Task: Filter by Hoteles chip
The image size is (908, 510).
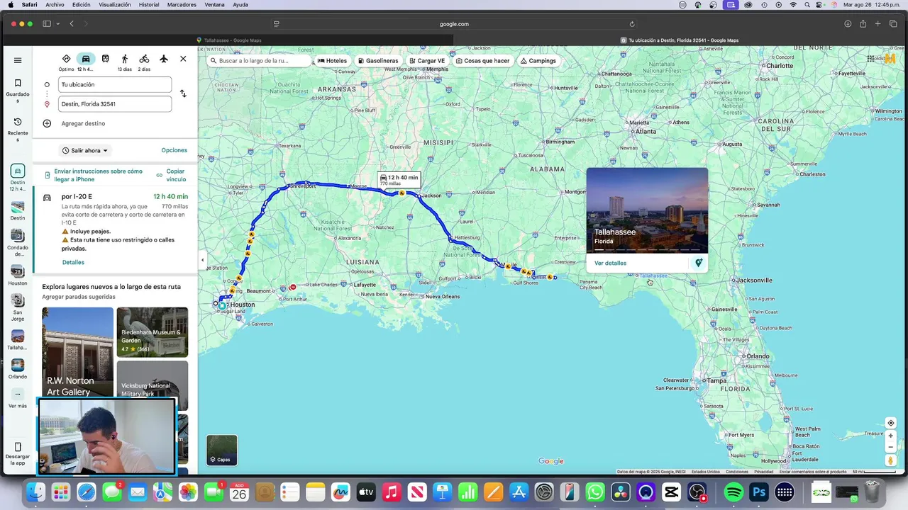Action: coord(332,61)
